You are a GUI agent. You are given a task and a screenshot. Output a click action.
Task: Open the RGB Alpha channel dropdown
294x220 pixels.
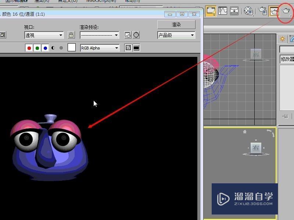[99, 48]
